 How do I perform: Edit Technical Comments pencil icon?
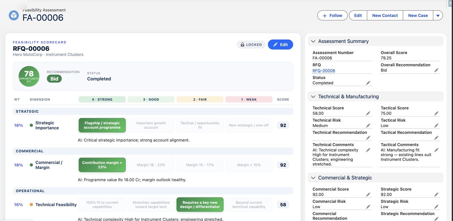point(368,150)
